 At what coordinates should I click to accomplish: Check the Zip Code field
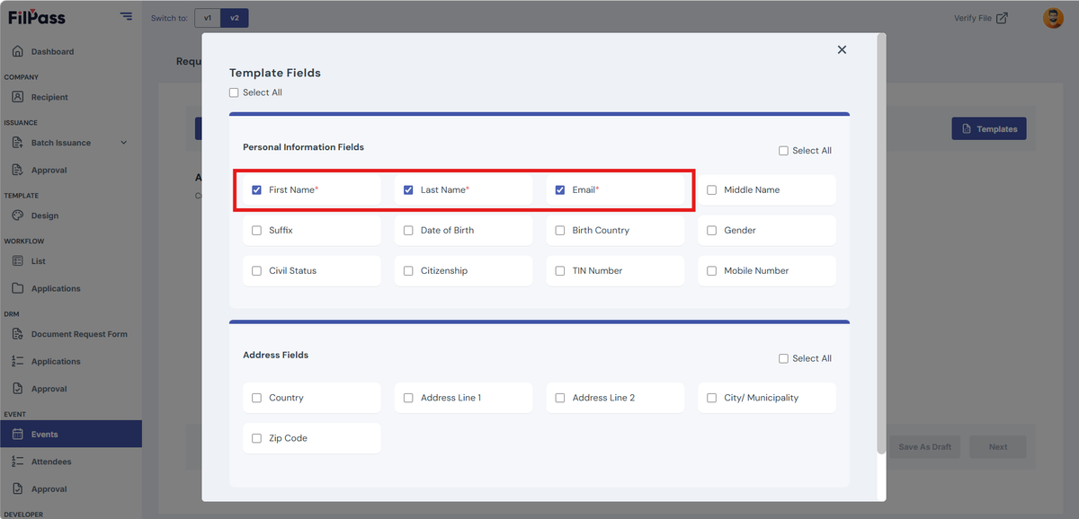(257, 438)
